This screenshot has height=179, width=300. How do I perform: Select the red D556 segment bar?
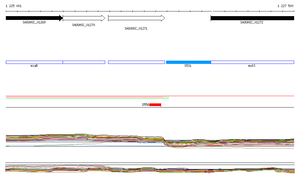click(155, 105)
